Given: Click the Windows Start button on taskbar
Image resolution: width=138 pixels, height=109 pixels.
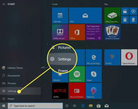Looking at the screenshot, I should click(x=4, y=106).
